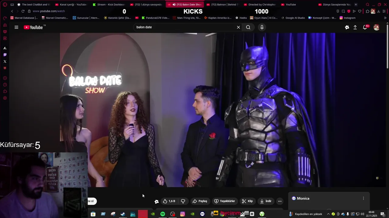Open Steam from the taskbar

pyautogui.click(x=123, y=214)
